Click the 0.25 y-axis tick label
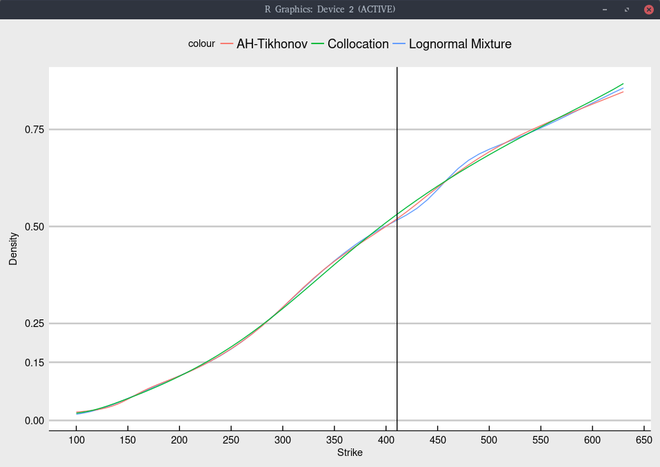 pyautogui.click(x=34, y=324)
